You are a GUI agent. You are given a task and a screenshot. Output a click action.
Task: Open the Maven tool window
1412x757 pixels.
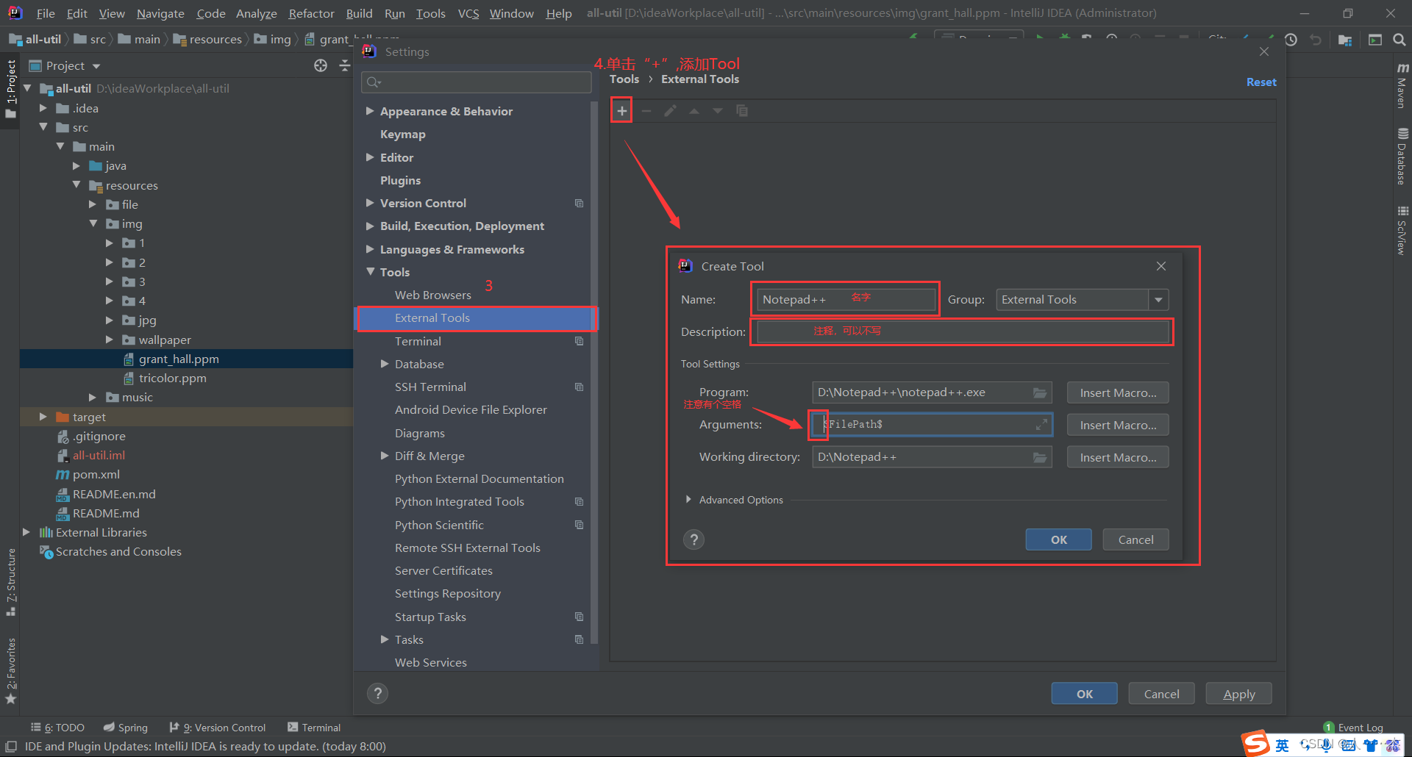(1402, 85)
